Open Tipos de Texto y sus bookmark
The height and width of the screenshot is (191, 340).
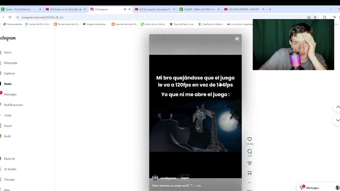[x=182, y=24]
